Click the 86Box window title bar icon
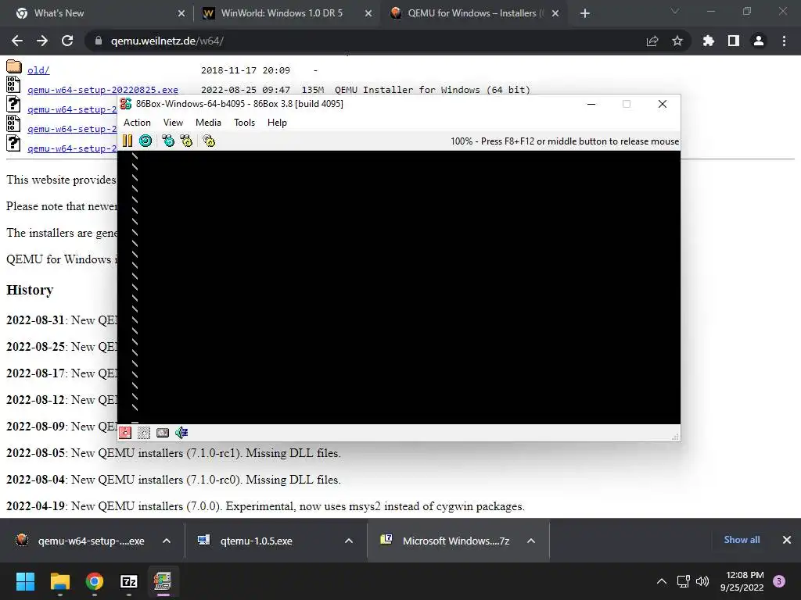 [x=126, y=104]
